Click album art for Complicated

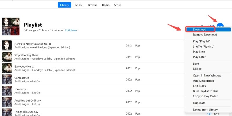click(7, 79)
